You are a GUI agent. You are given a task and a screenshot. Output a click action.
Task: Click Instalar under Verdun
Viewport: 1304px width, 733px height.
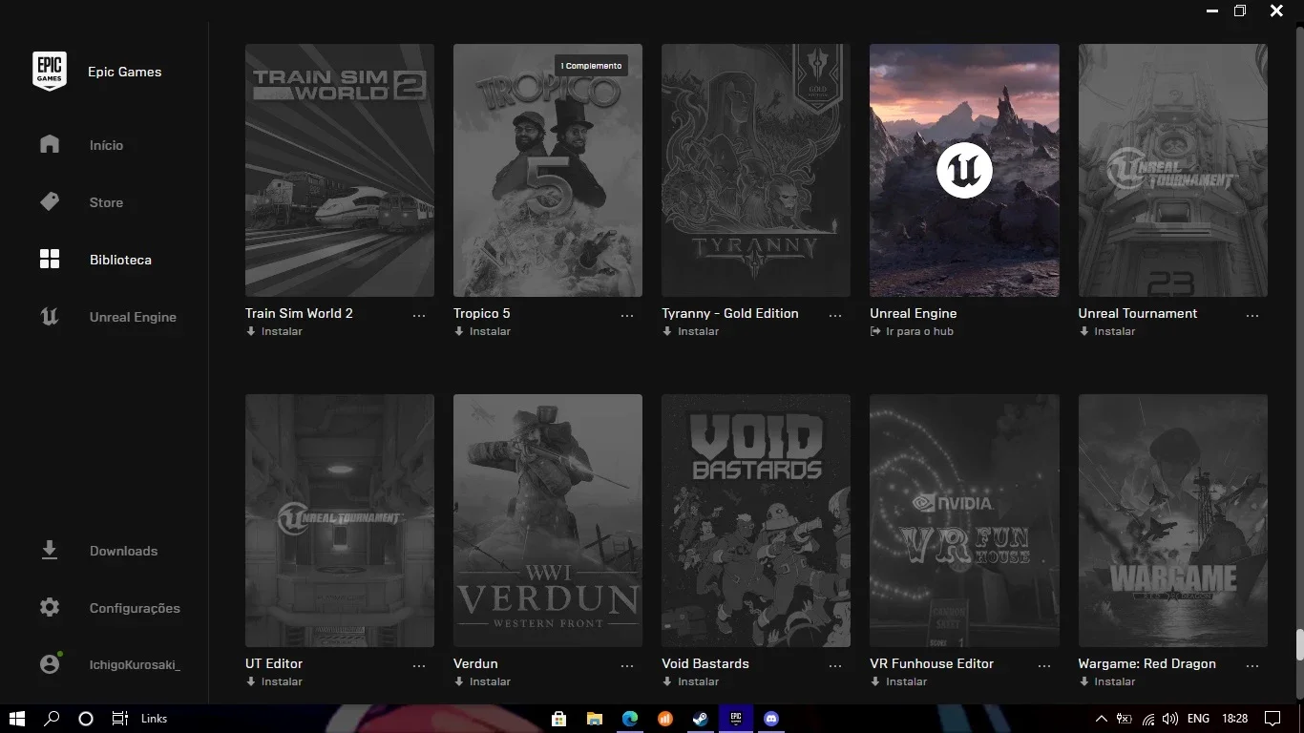[482, 681]
